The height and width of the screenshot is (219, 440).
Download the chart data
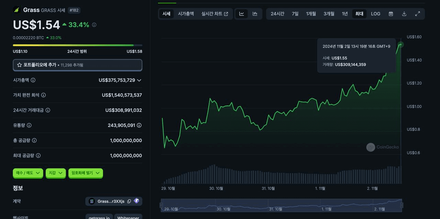pos(404,14)
